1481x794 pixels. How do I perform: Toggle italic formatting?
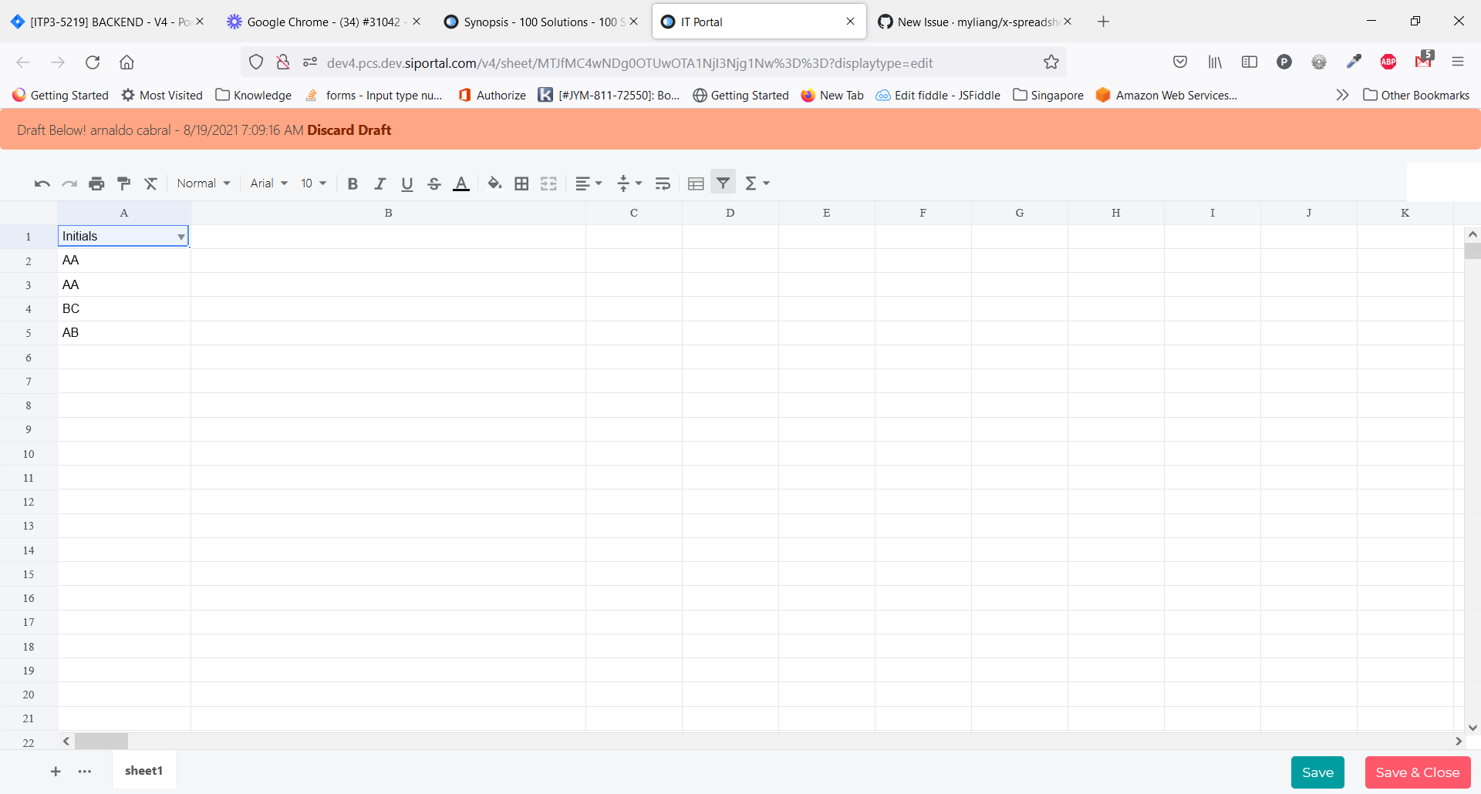[380, 183]
